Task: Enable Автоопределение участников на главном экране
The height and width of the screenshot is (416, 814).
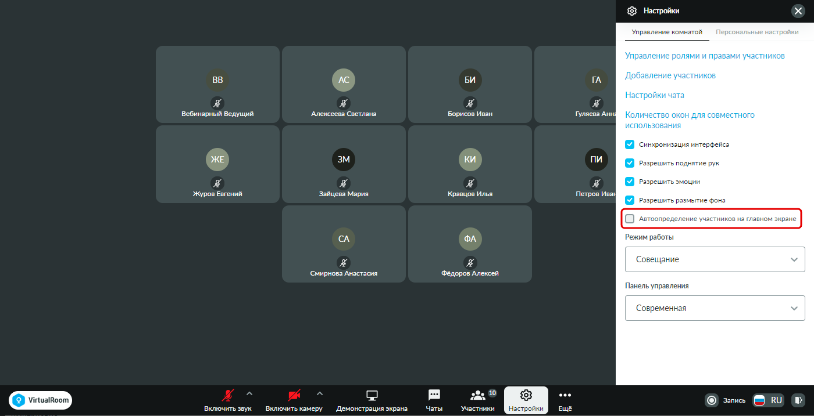Action: [x=630, y=219]
